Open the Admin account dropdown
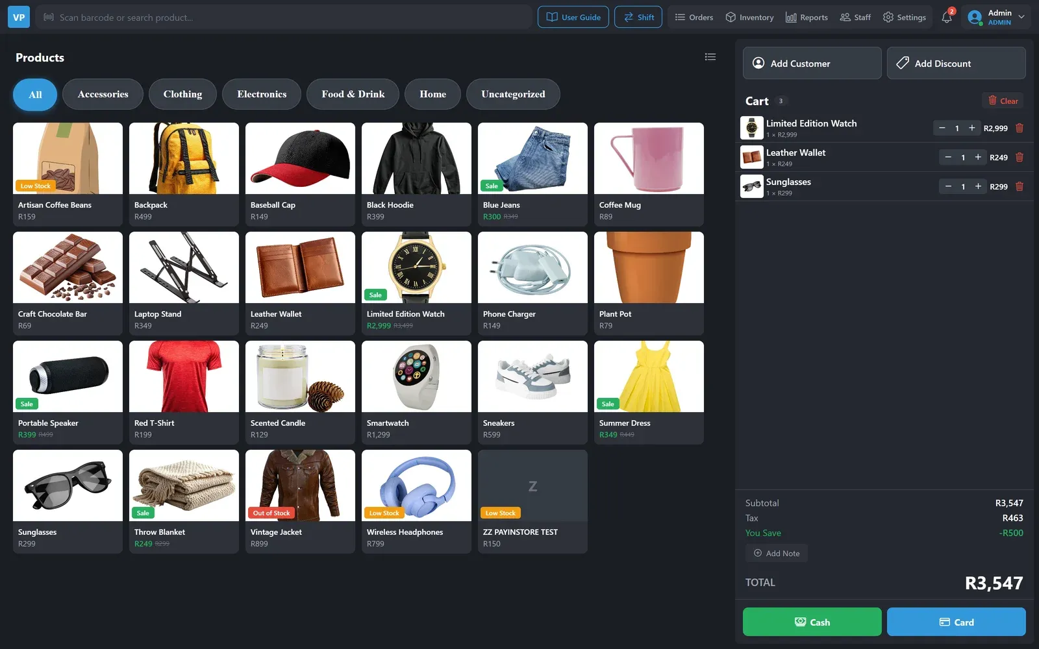Viewport: 1039px width, 649px height. 996,18
